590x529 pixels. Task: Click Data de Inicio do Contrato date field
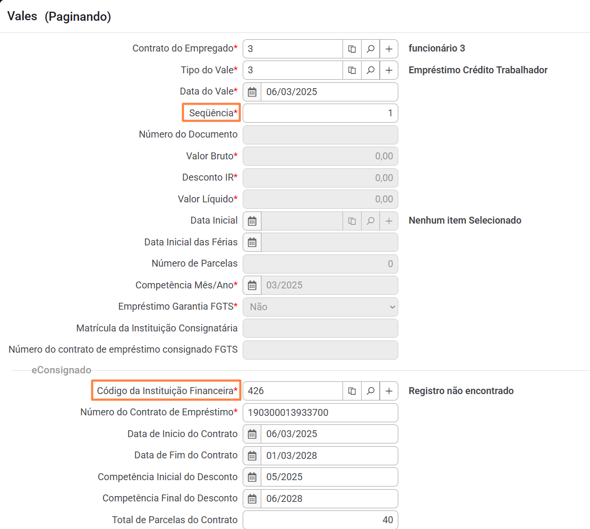coord(329,434)
